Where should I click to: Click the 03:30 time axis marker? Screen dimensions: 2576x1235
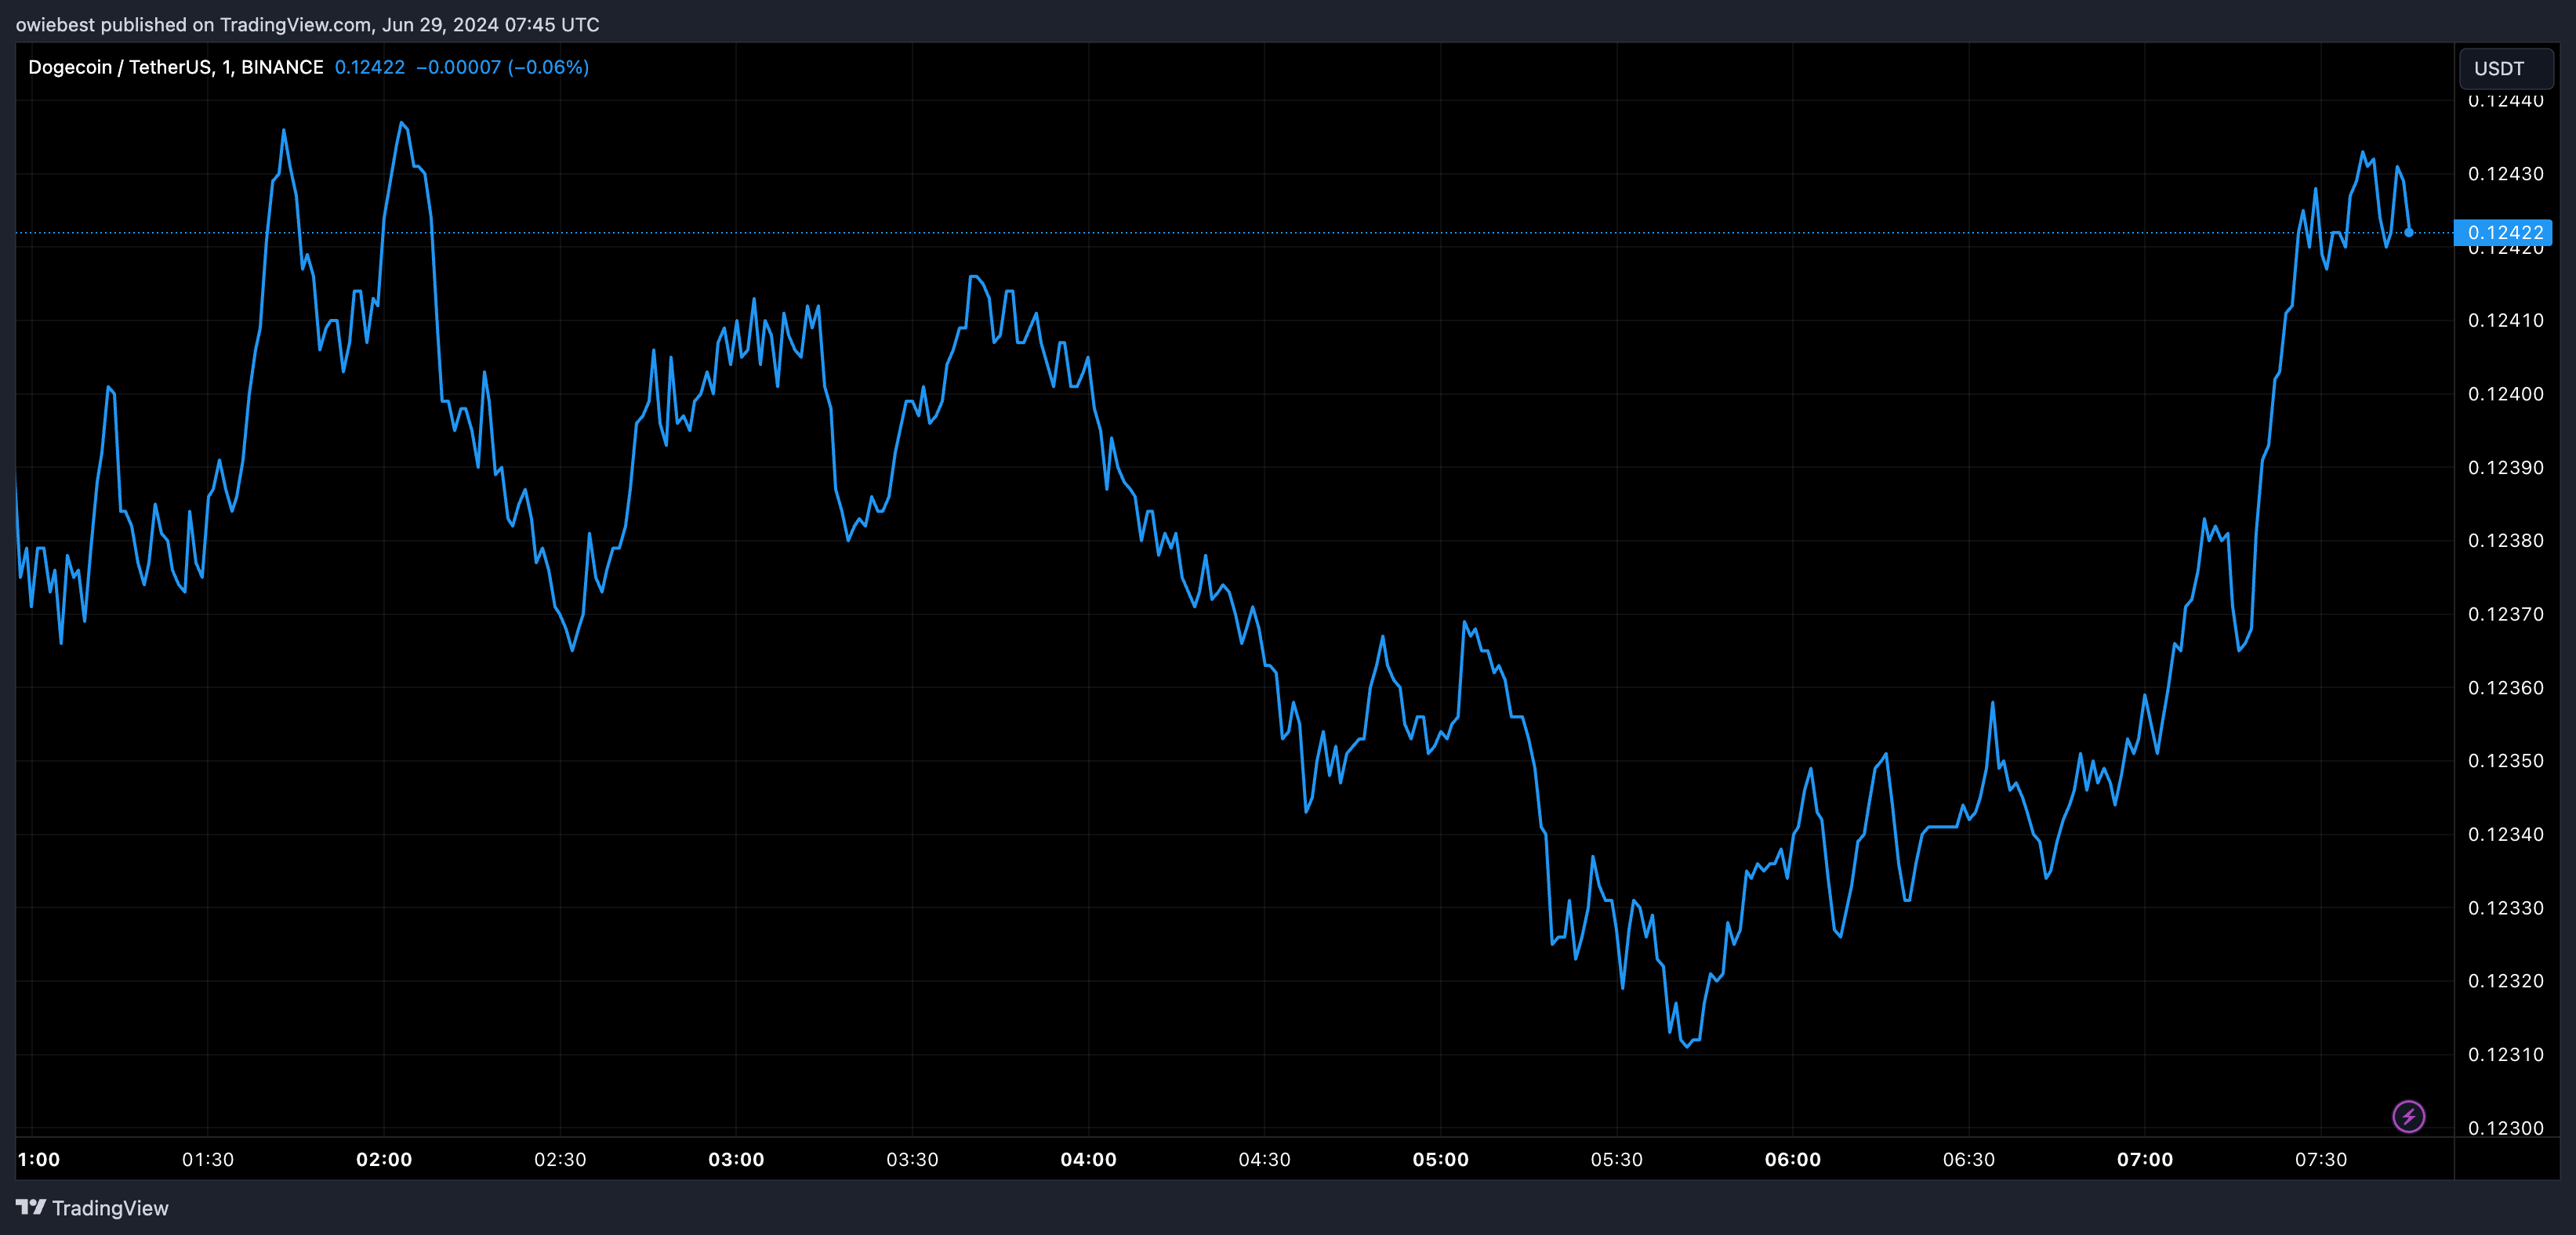pyautogui.click(x=912, y=1159)
